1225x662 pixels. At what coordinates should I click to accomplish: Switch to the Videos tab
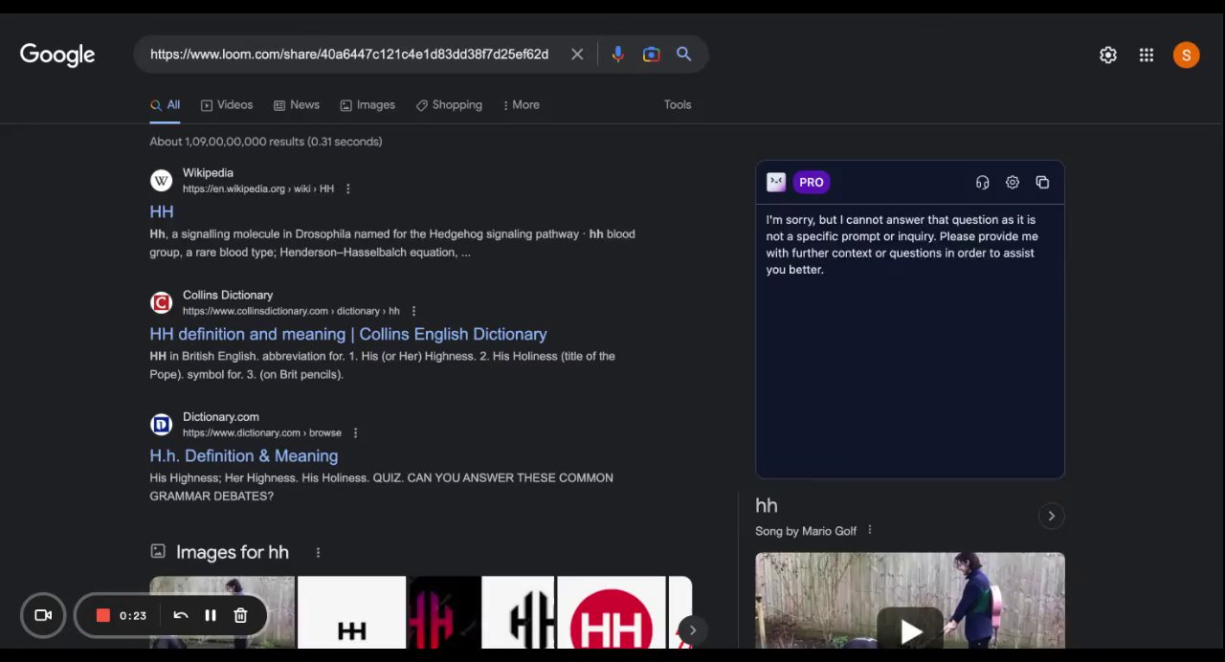[x=227, y=105]
